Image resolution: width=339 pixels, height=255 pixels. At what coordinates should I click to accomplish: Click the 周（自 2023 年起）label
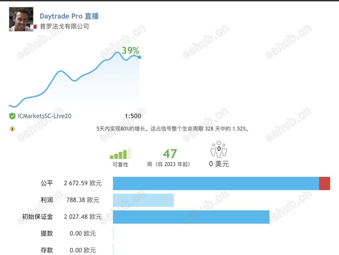[169, 164]
